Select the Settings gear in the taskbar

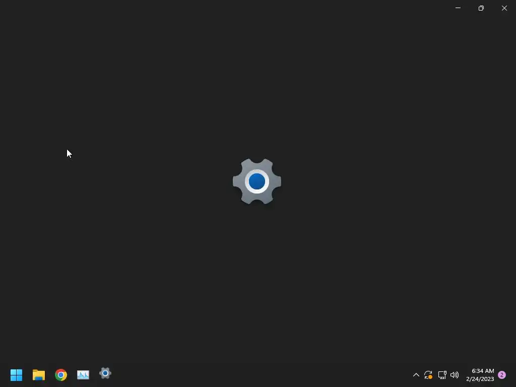(x=105, y=373)
